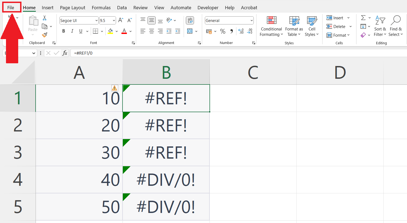The image size is (407, 223).
Task: Expand the font size dropdown
Action: coord(114,20)
